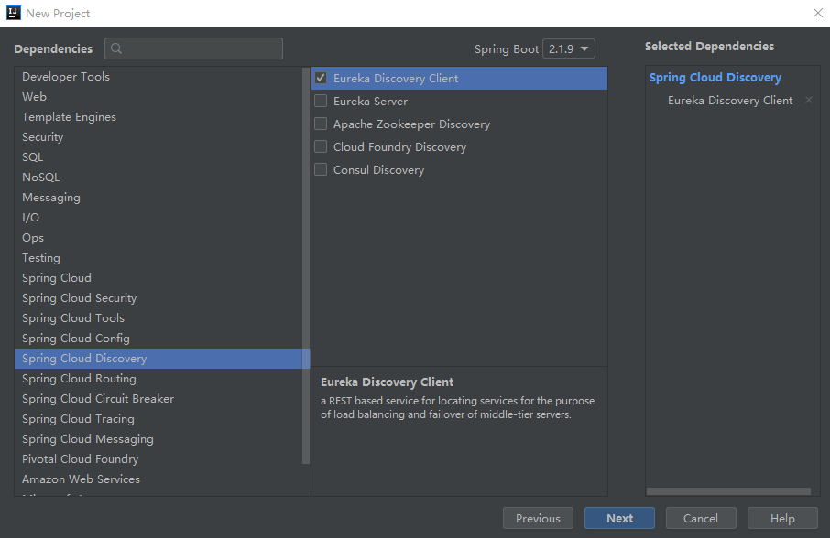
Task: Select the Developer Tools category
Action: (x=66, y=77)
